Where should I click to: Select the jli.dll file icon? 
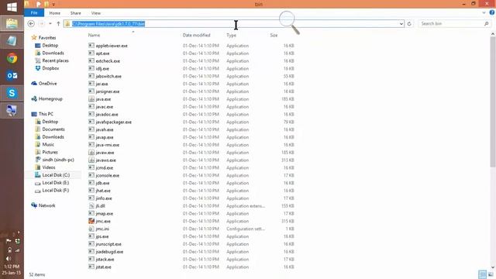pyautogui.click(x=91, y=206)
